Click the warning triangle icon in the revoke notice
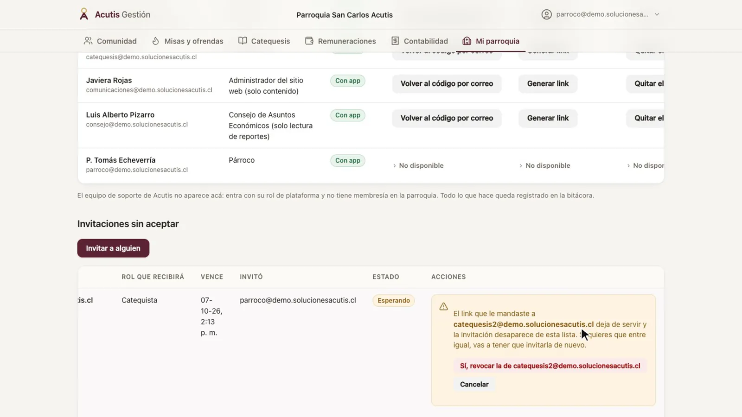Screen dimensions: 742x417 click(x=444, y=306)
